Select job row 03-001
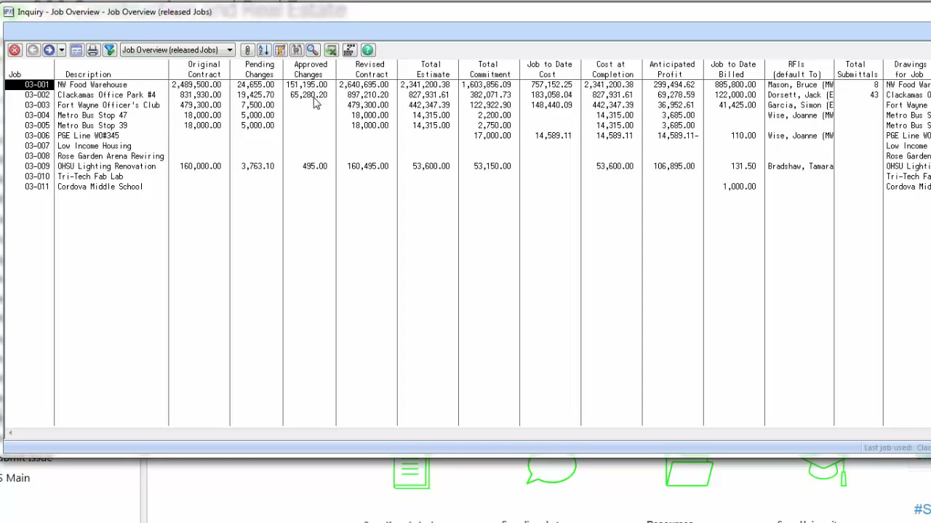 (x=29, y=85)
